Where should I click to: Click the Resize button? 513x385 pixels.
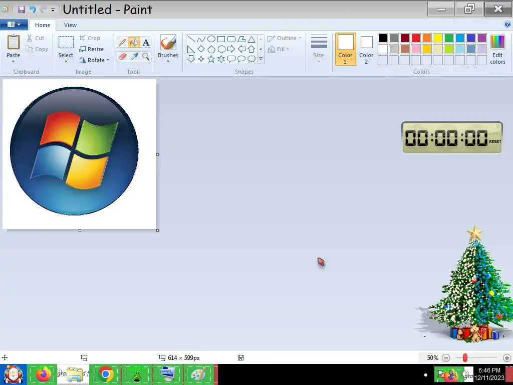pyautogui.click(x=92, y=49)
